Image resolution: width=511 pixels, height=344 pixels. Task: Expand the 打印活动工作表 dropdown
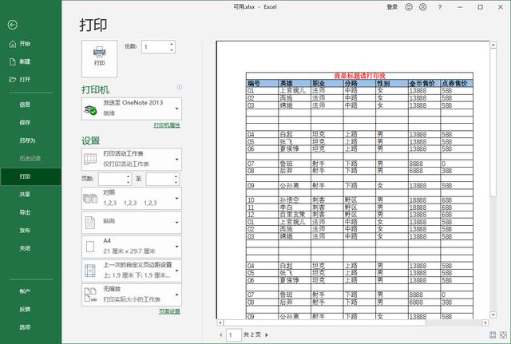coord(132,160)
